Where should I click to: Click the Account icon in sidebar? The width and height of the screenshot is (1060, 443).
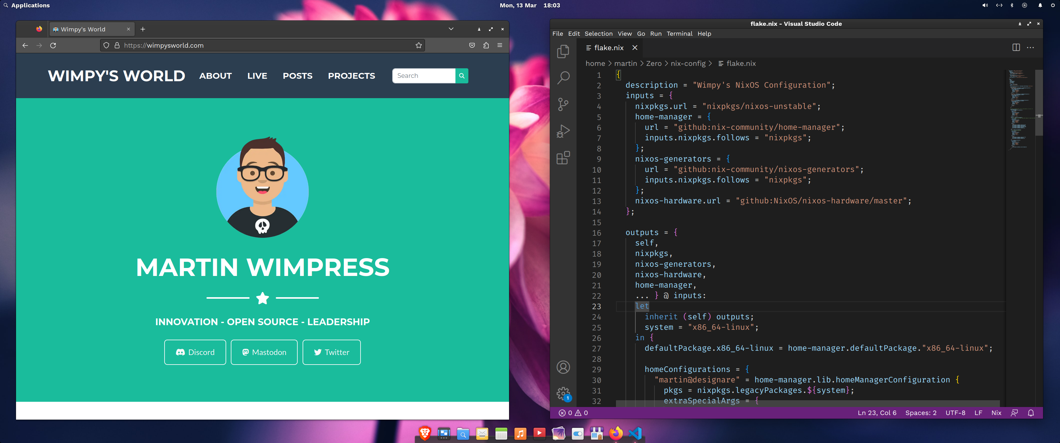click(x=564, y=367)
